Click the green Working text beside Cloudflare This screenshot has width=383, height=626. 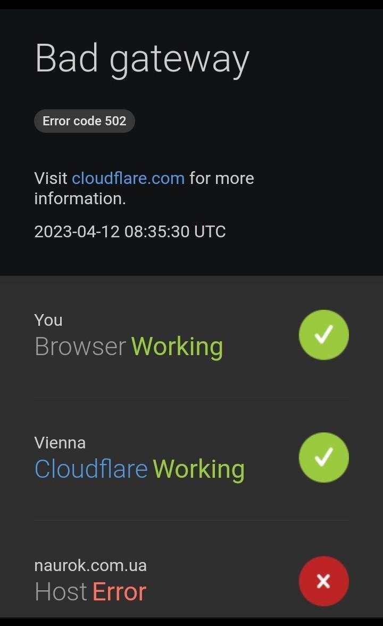click(199, 469)
